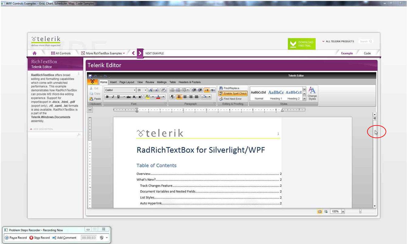Image resolution: width=407 pixels, height=244 pixels.
Task: Apply the Normal style
Action: click(259, 94)
